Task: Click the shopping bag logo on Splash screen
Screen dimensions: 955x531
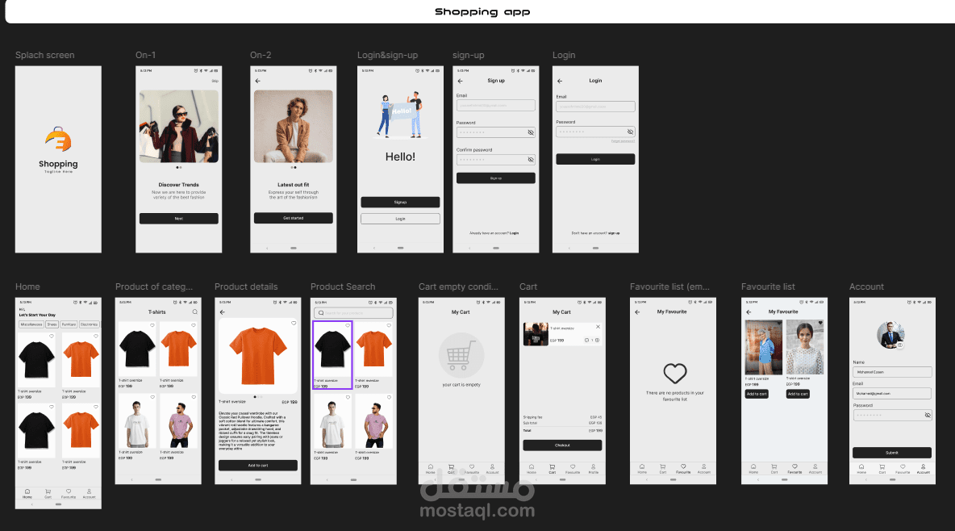Action: [x=58, y=140]
